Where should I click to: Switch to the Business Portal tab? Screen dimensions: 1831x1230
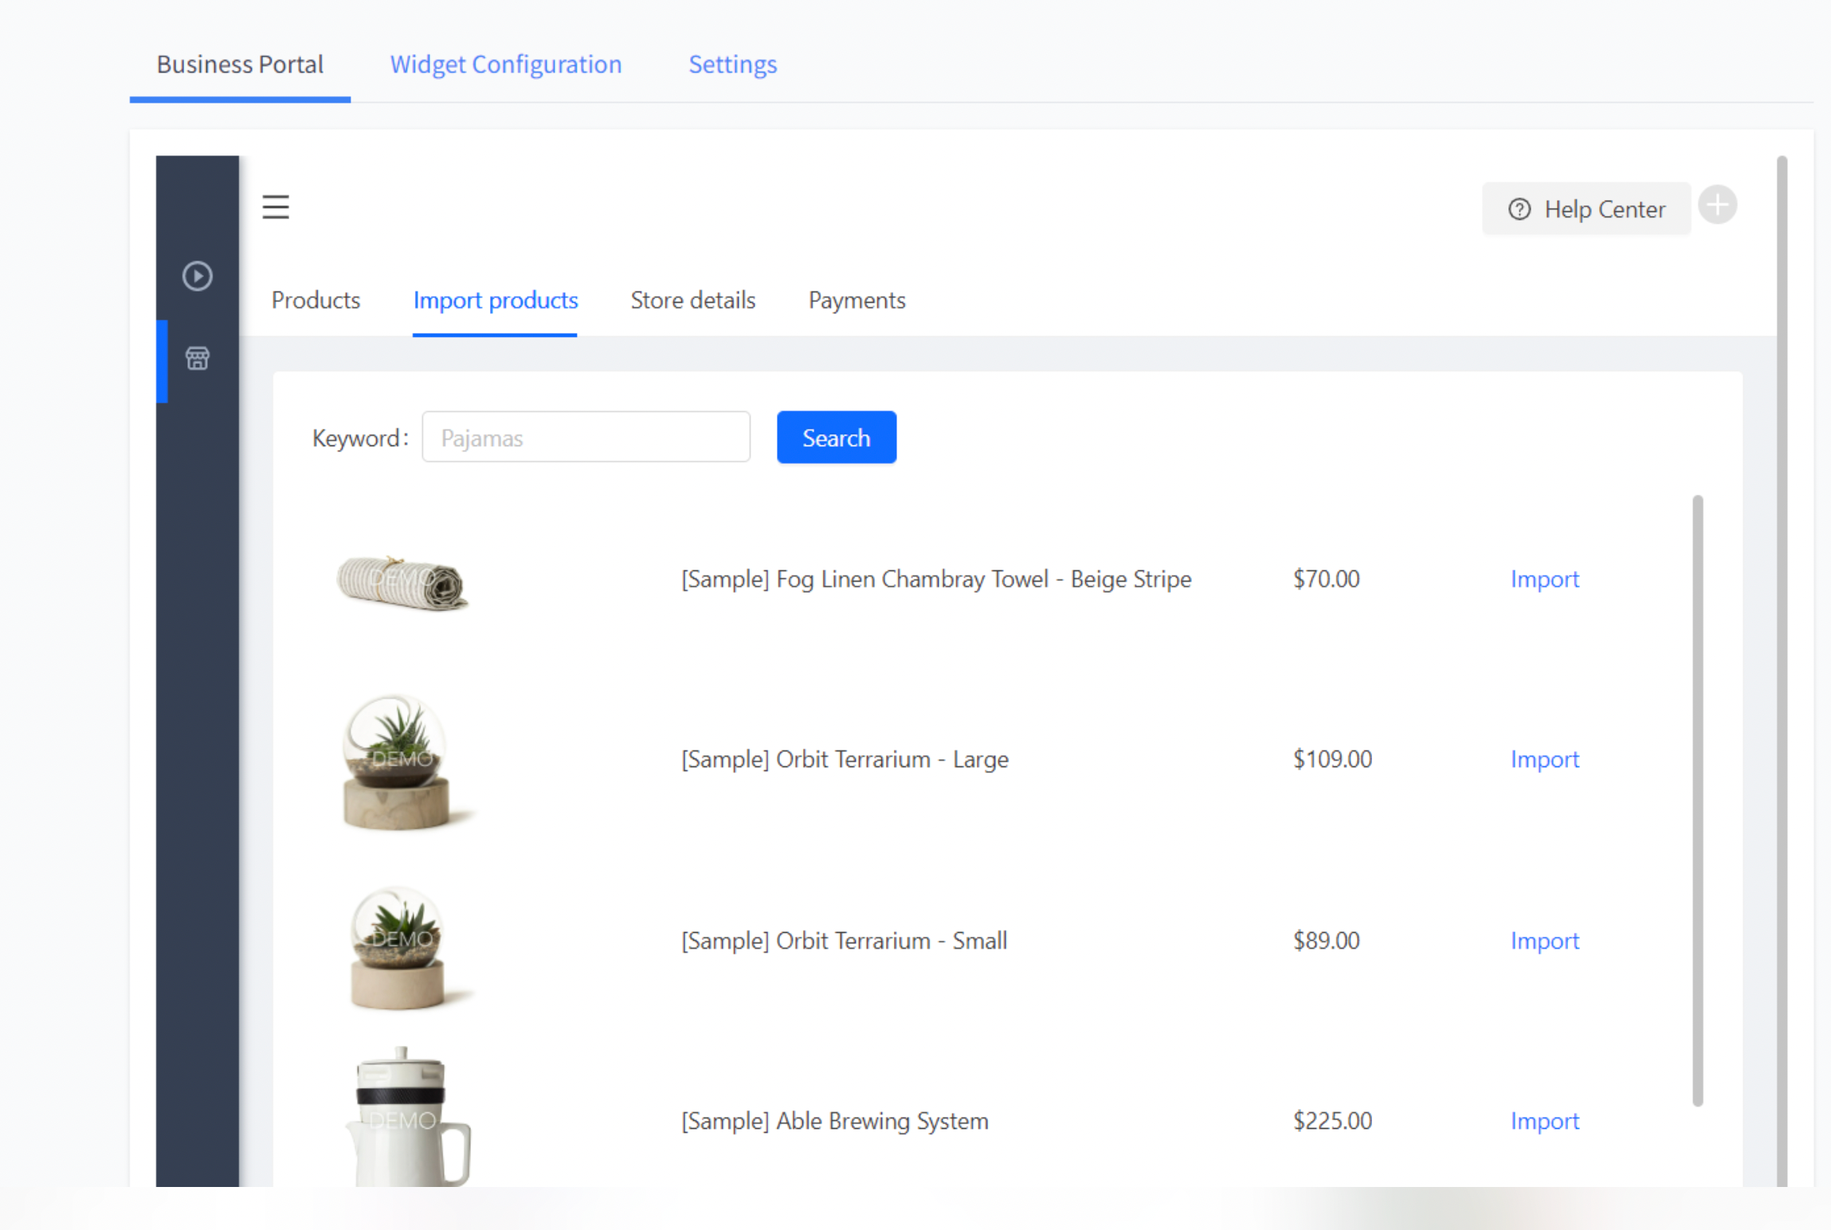click(240, 65)
